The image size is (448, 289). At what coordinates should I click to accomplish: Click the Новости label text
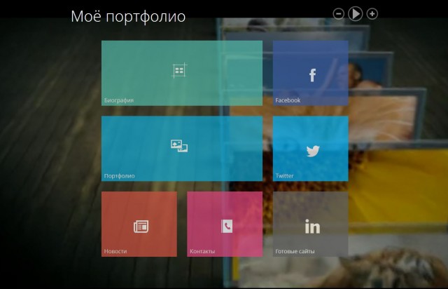[115, 251]
